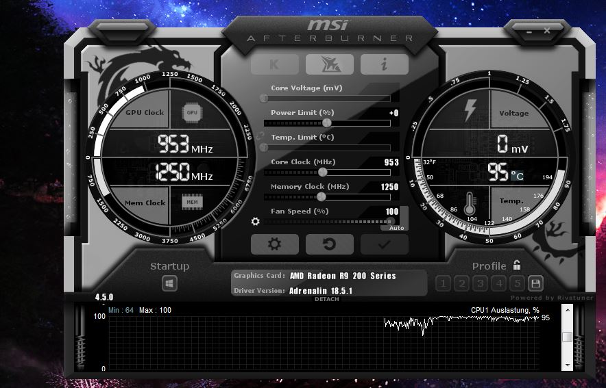The height and width of the screenshot is (388, 606).
Task: Click the Fan Speed value 100
Action: pos(392,211)
